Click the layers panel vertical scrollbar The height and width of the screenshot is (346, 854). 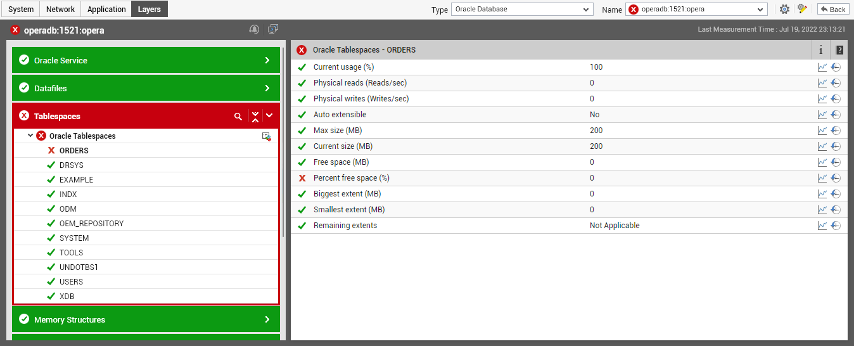[x=283, y=143]
